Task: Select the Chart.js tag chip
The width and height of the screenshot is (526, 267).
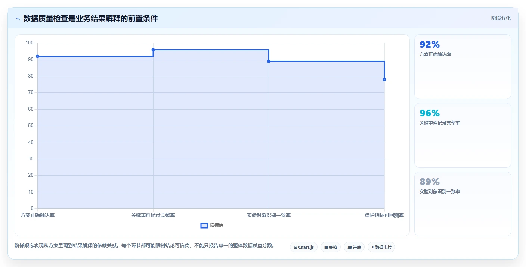Action: 303,247
